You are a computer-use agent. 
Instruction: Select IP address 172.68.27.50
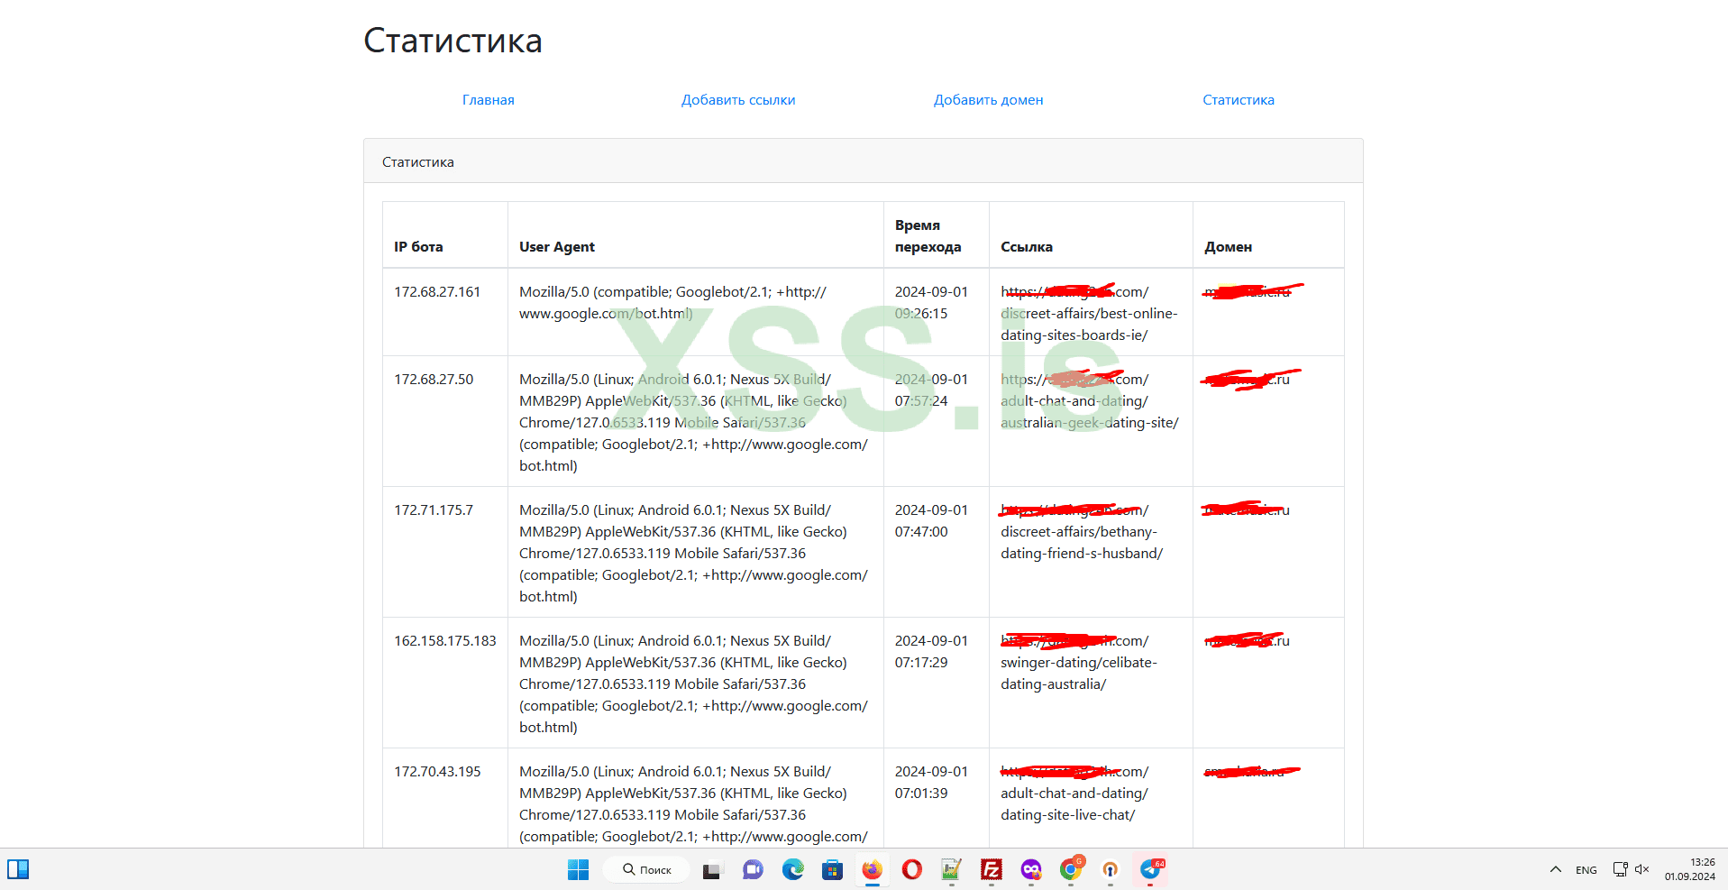click(x=434, y=380)
